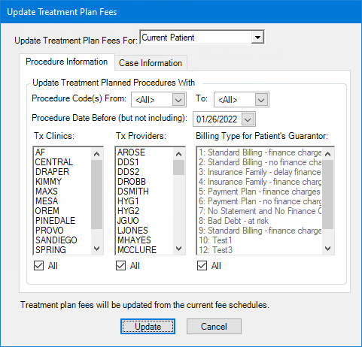Switch to the Case Information tab
The height and width of the screenshot is (347, 362).
[151, 63]
